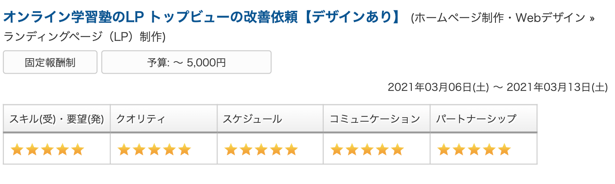Click the fifth star under スケジュール
615x184 pixels.
pyautogui.click(x=292, y=150)
